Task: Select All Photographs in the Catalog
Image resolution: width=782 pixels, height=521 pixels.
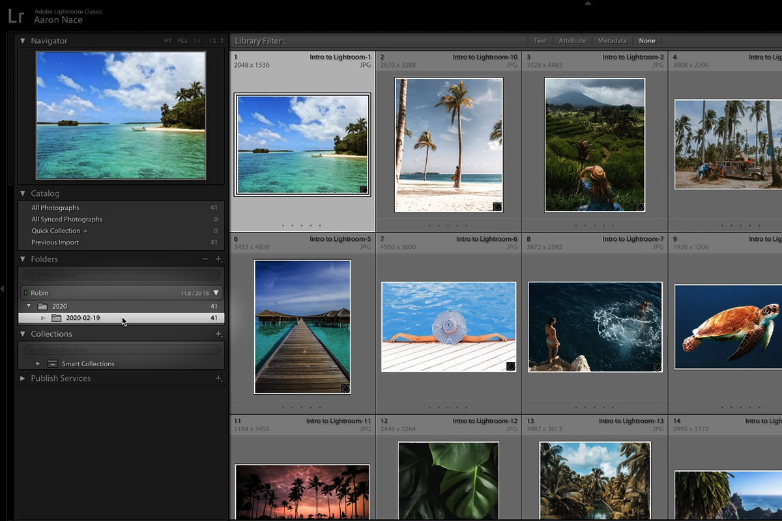Action: [x=55, y=208]
